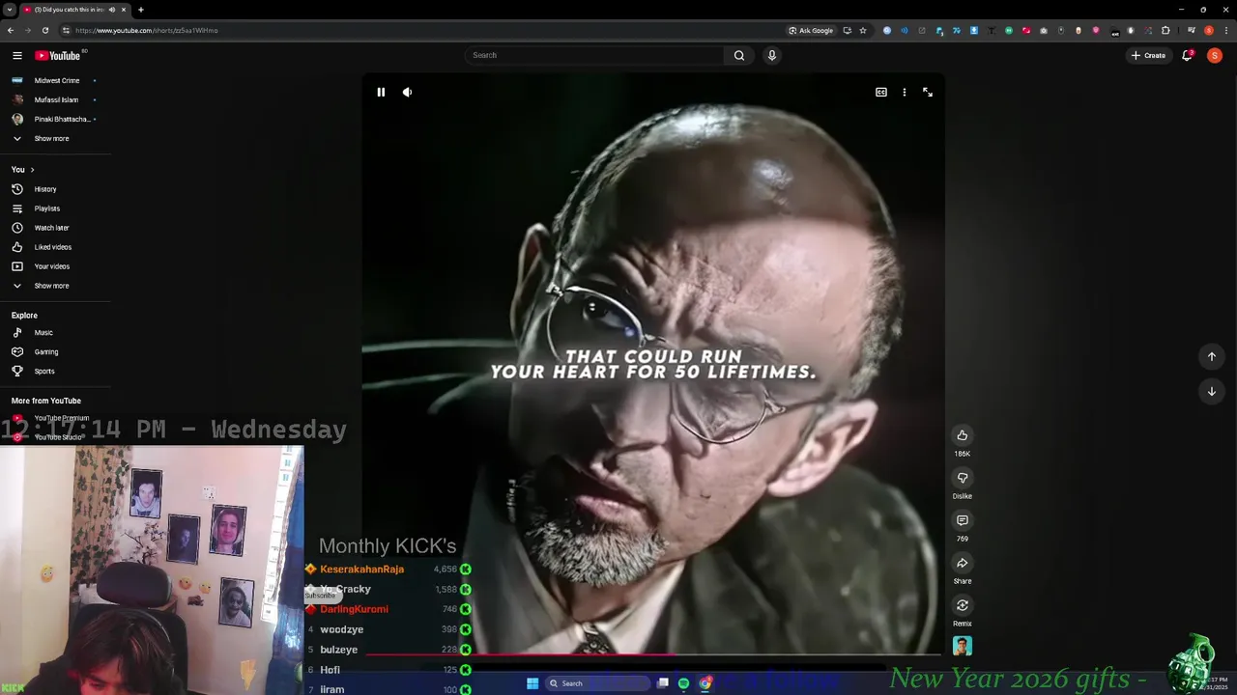Click the install app icon in address bar
The image size is (1237, 695).
(x=848, y=30)
